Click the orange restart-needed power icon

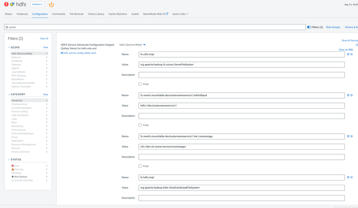pos(51,4)
